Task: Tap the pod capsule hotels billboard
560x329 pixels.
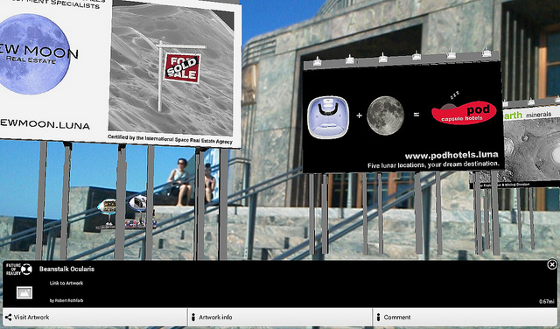Action: tap(402, 116)
